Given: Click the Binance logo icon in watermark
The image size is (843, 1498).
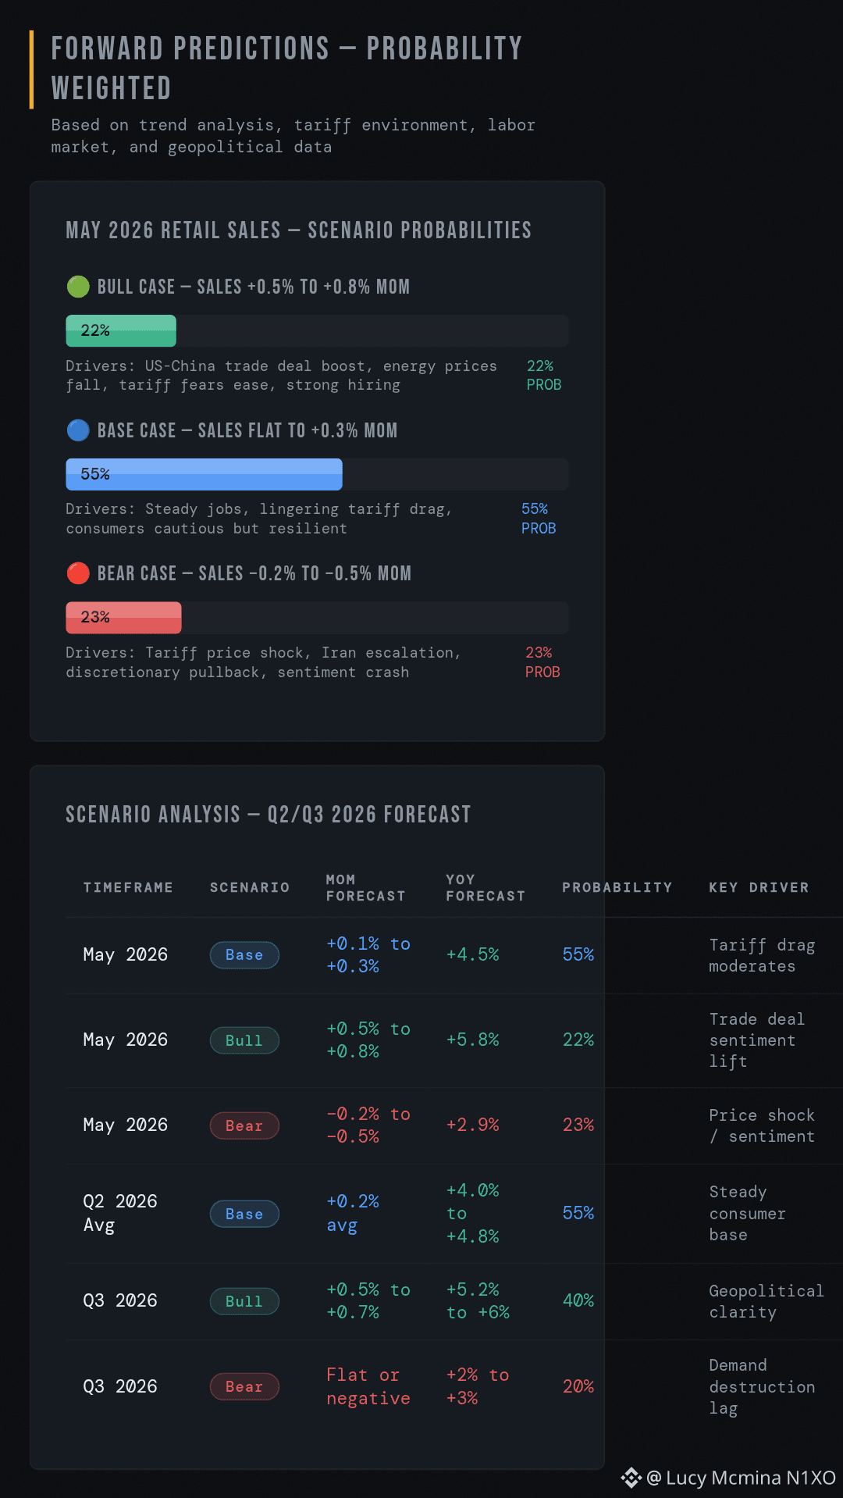Looking at the screenshot, I should [631, 1478].
